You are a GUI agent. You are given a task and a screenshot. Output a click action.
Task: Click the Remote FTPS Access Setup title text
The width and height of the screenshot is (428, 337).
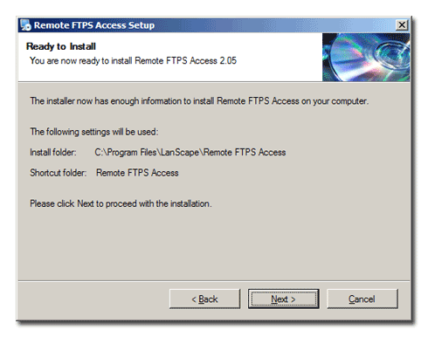point(94,25)
